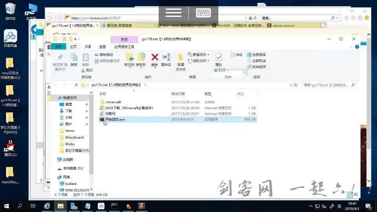
Task: Open the File (文件) ribbon tab
Action: [59, 47]
